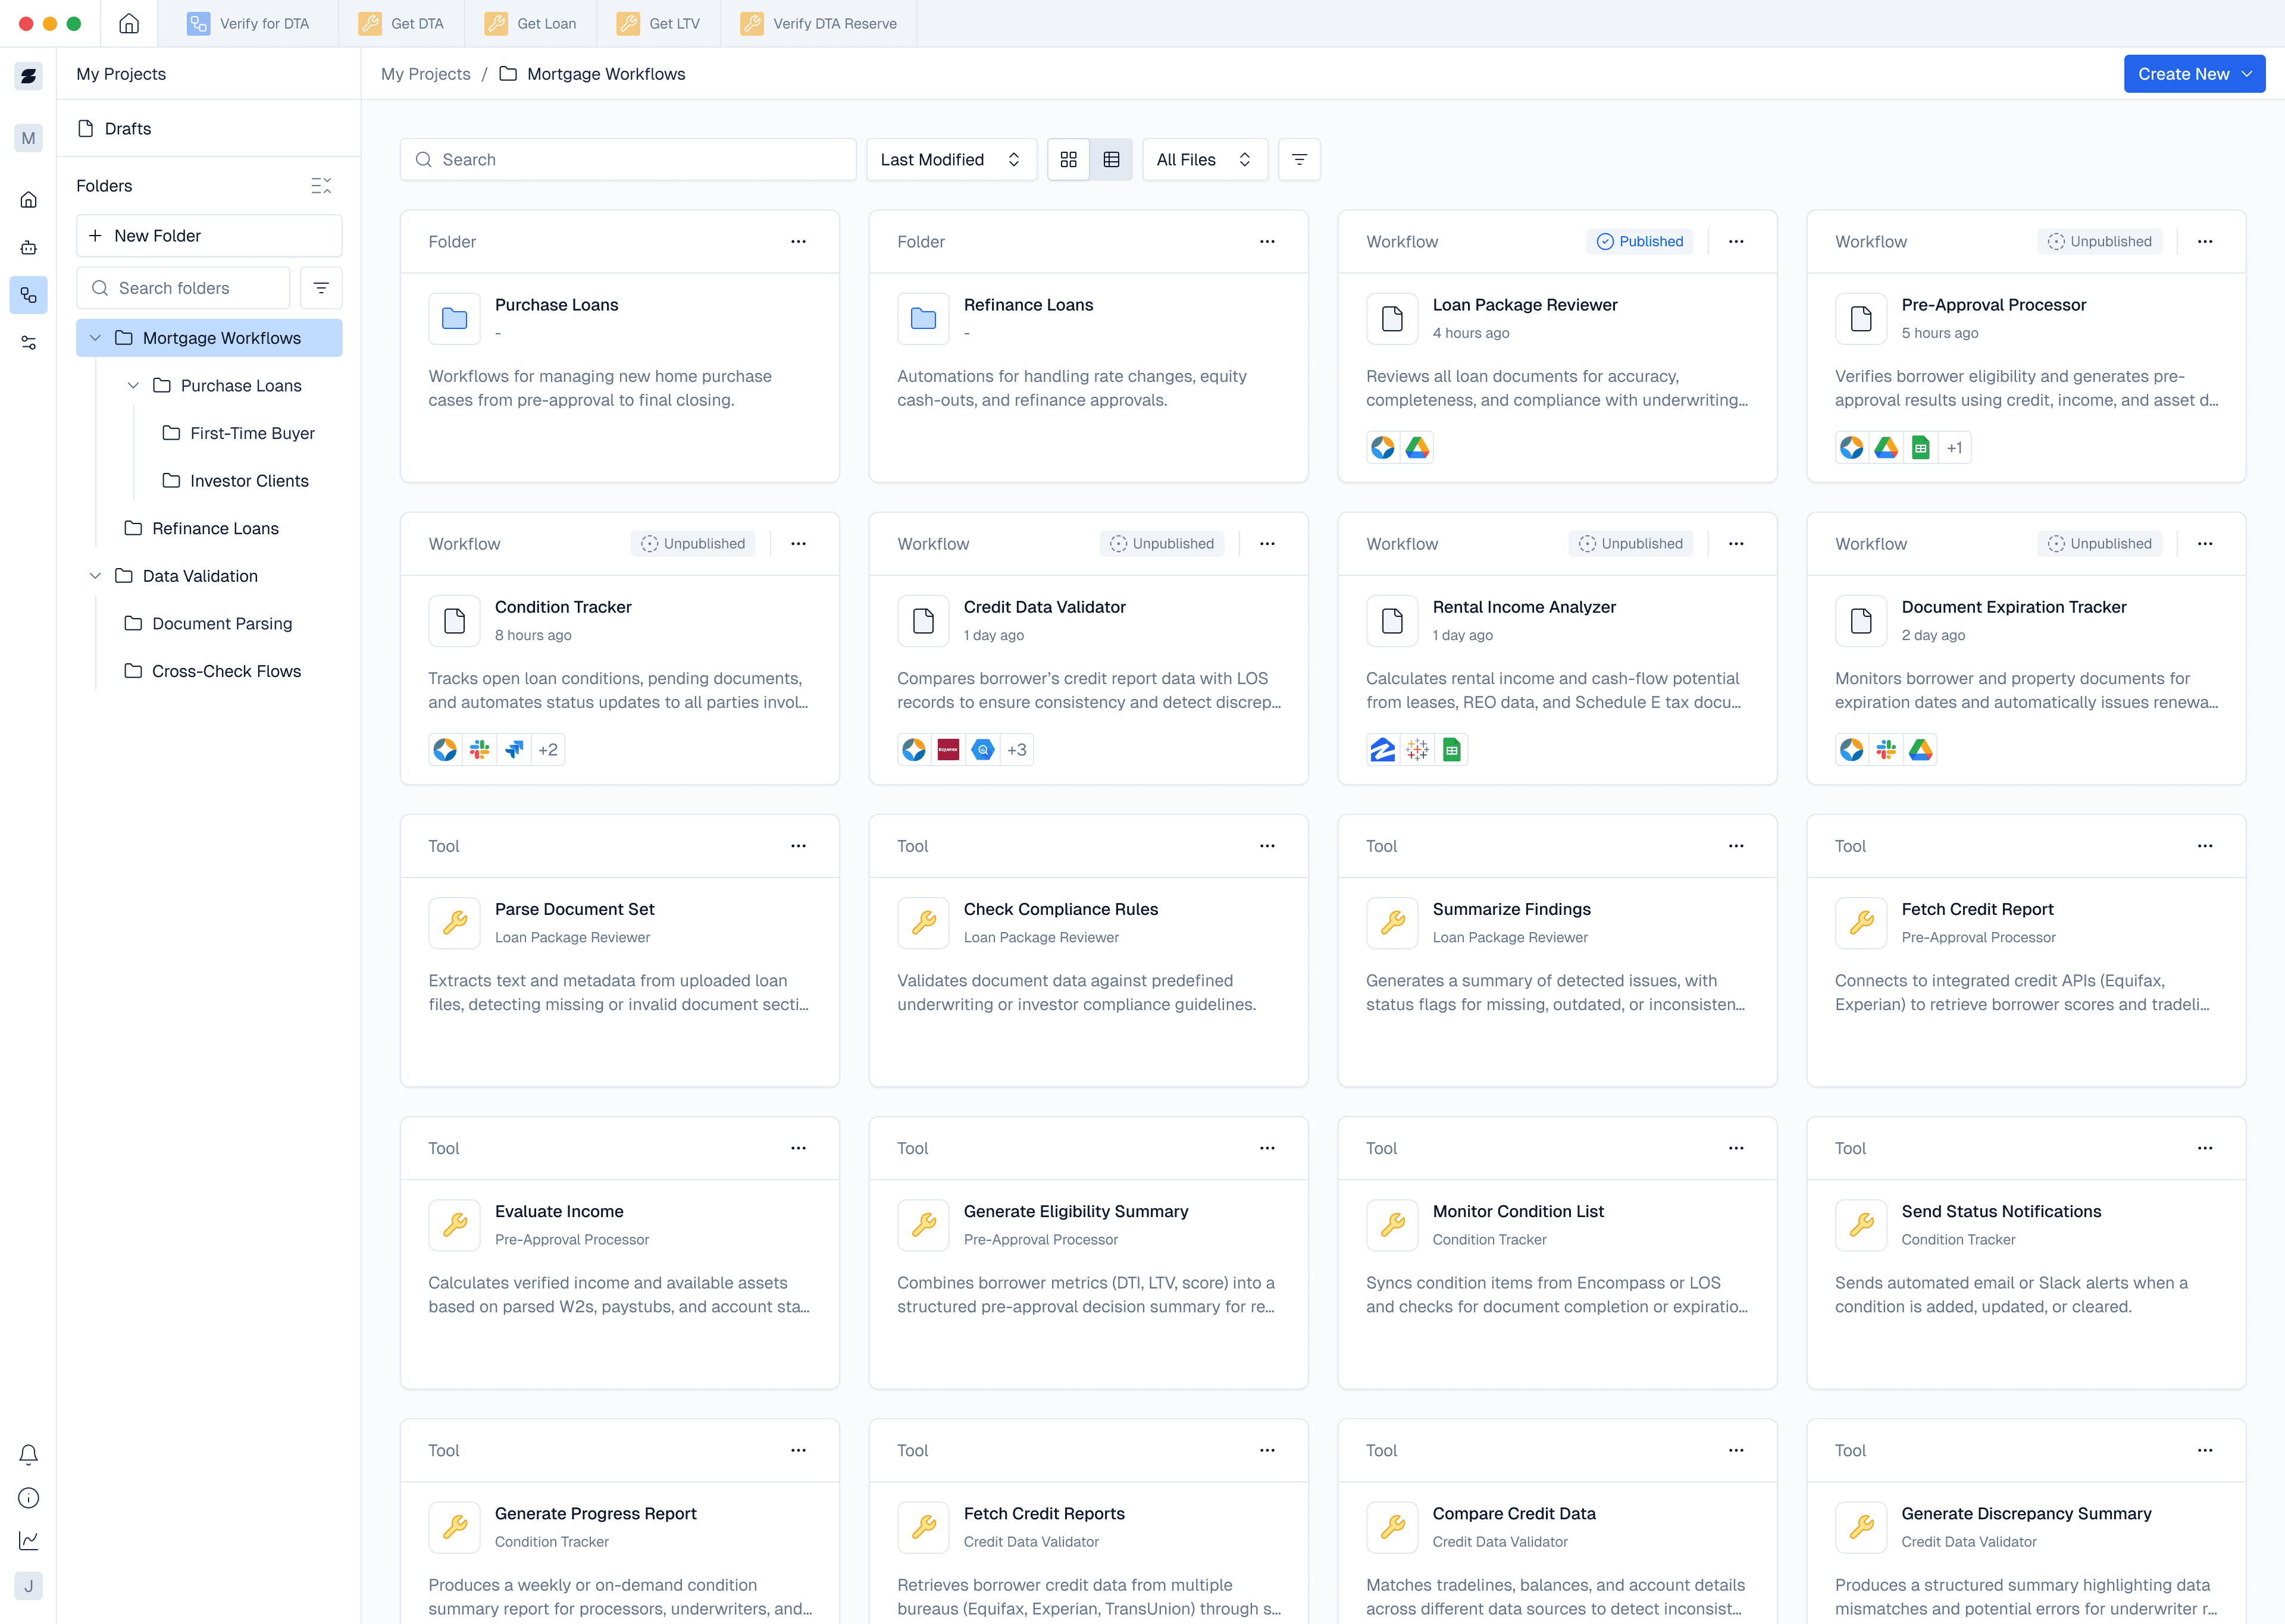Open the All Files filter dropdown
2285x1624 pixels.
pyautogui.click(x=1204, y=160)
